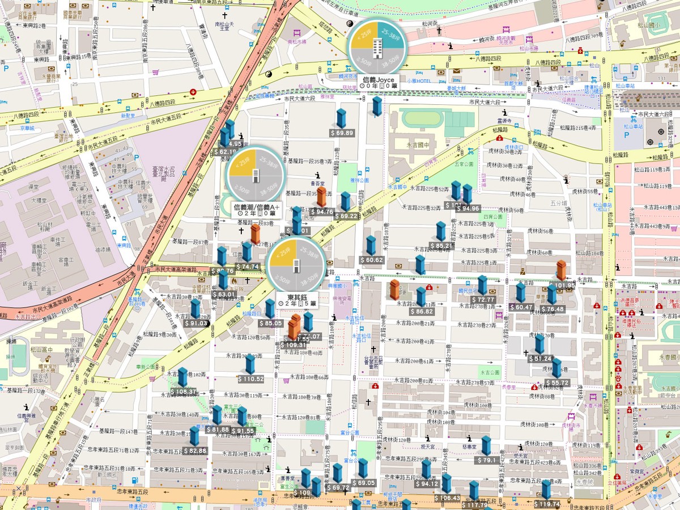Click the building icon at 東其鈺 pie center
This screenshot has height=510, width=680.
tap(297, 265)
